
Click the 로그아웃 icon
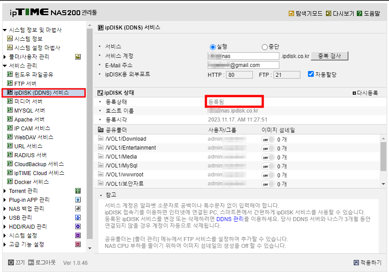pyautogui.click(x=31, y=262)
